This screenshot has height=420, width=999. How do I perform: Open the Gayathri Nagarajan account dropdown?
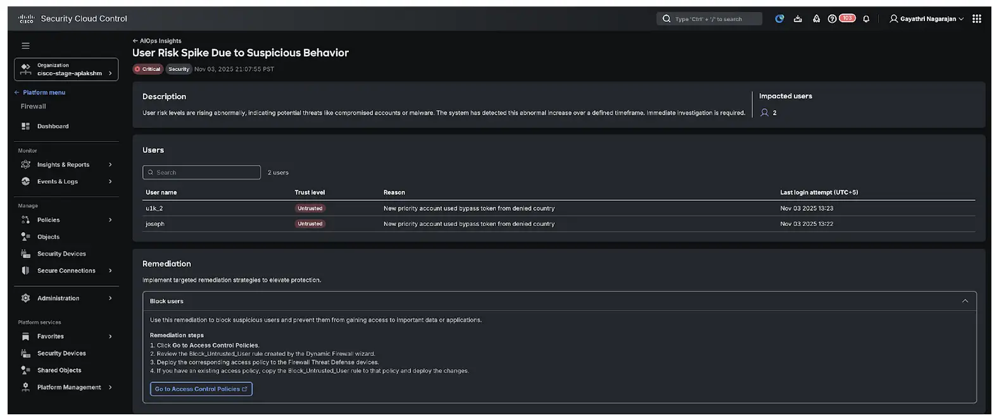point(927,19)
